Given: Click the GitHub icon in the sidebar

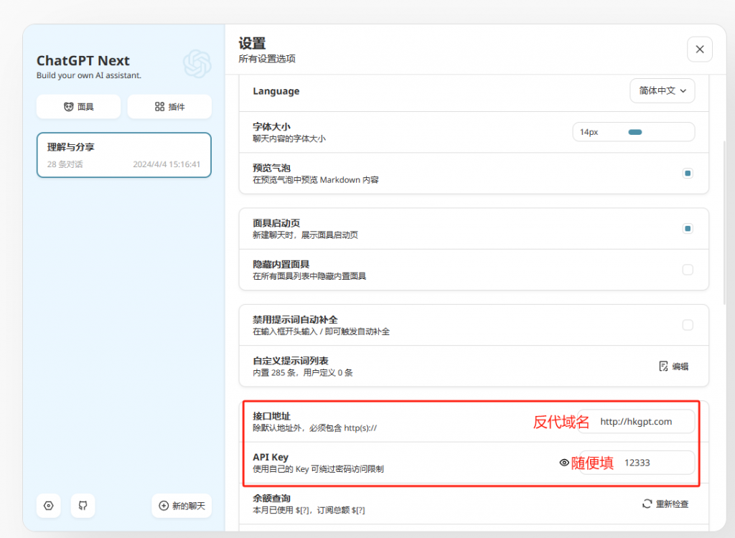Looking at the screenshot, I should coord(83,506).
